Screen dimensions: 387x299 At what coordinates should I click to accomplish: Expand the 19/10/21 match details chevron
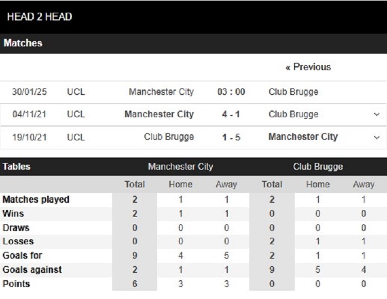tap(376, 137)
